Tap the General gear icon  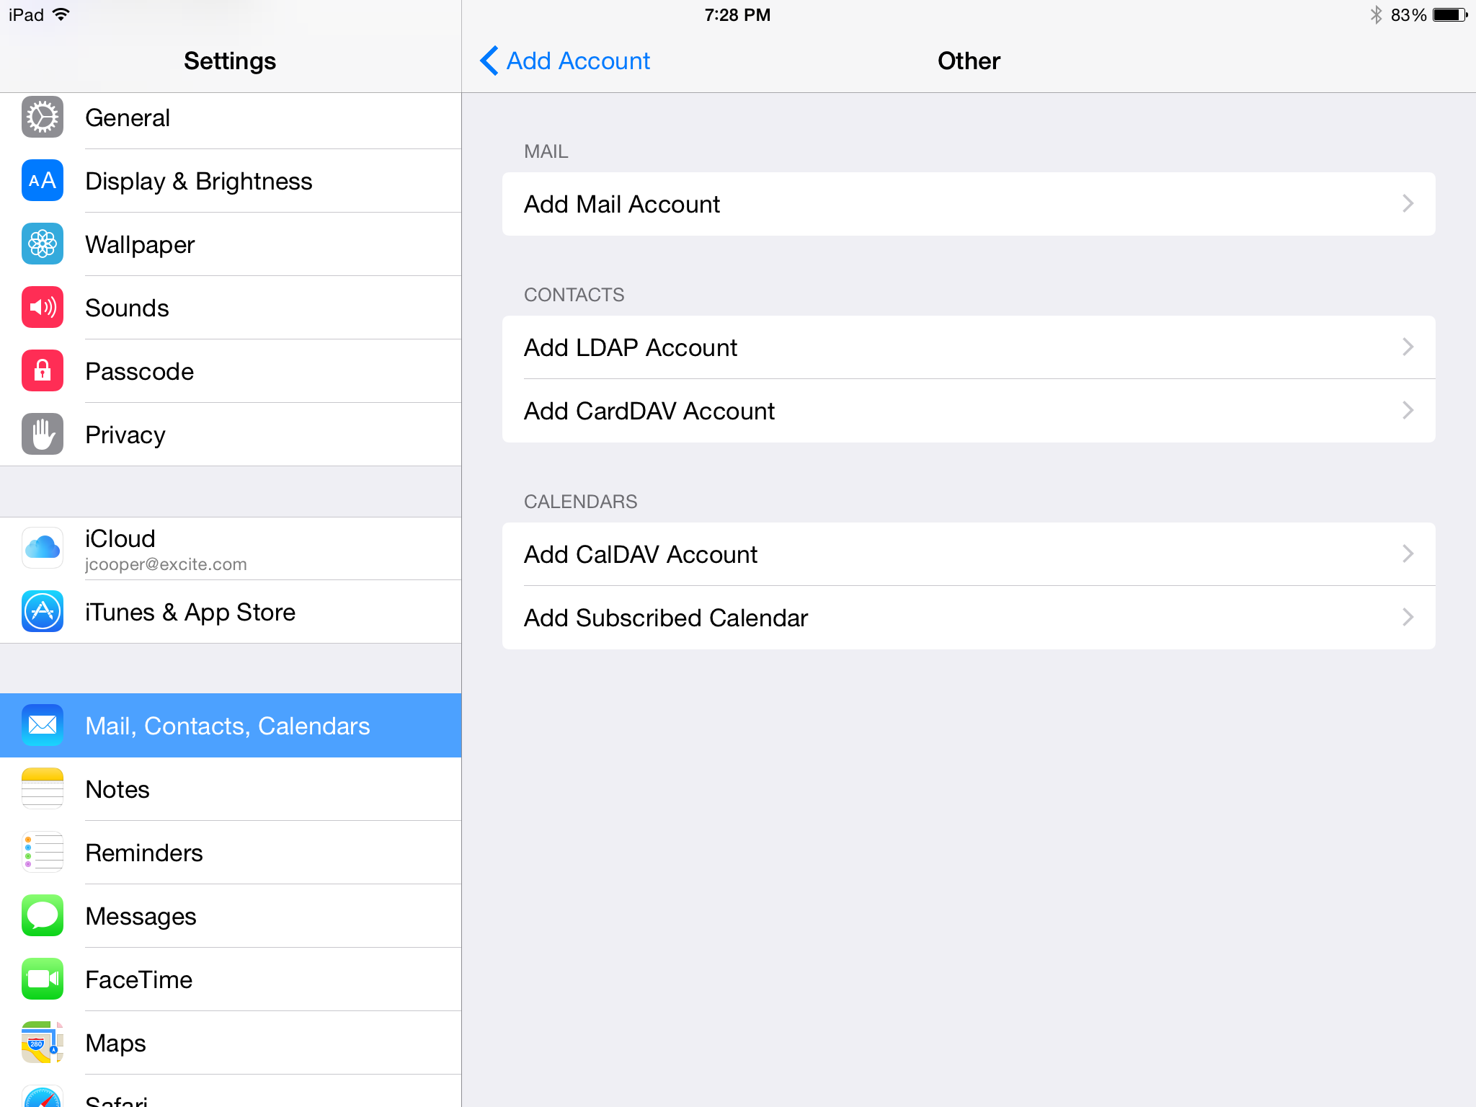[43, 117]
